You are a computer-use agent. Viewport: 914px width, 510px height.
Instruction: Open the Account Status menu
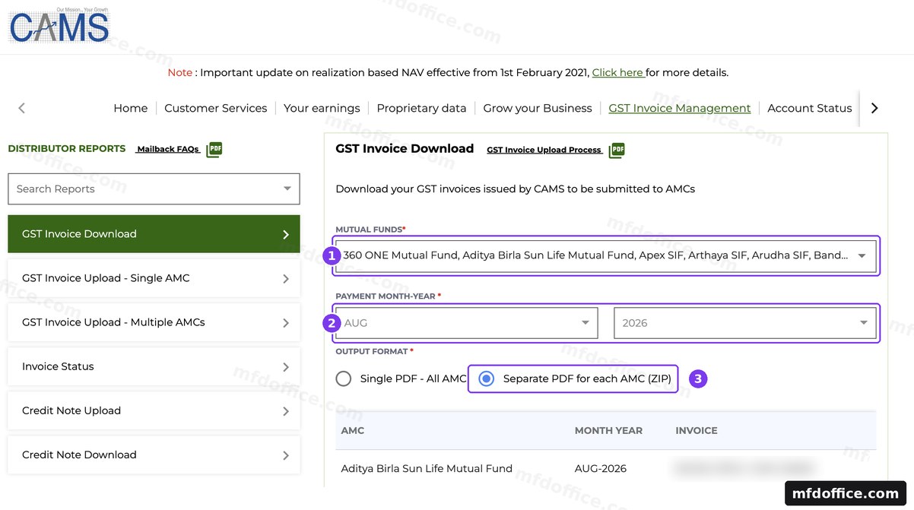click(810, 108)
